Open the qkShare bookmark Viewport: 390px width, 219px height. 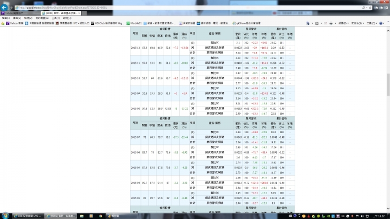[x=246, y=23]
